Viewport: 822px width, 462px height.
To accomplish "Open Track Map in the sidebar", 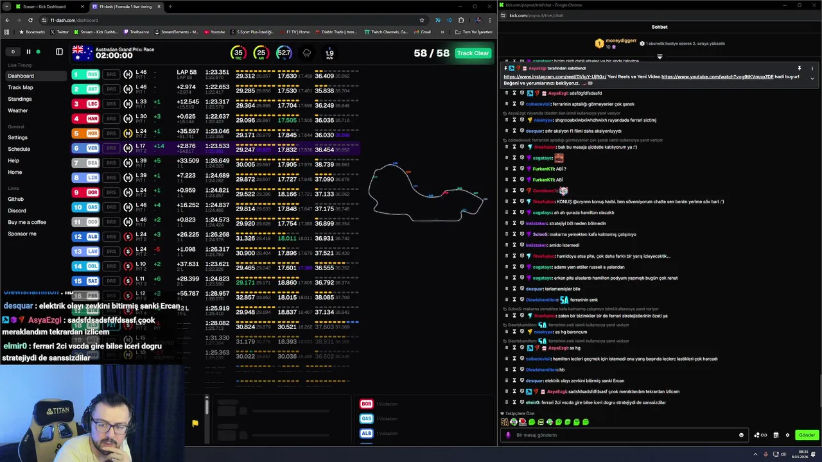I will 21,87.
